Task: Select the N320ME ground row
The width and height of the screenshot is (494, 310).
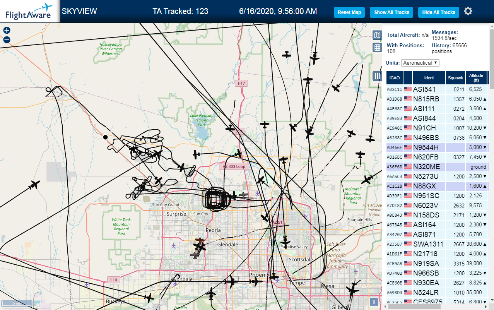Action: [x=437, y=166]
